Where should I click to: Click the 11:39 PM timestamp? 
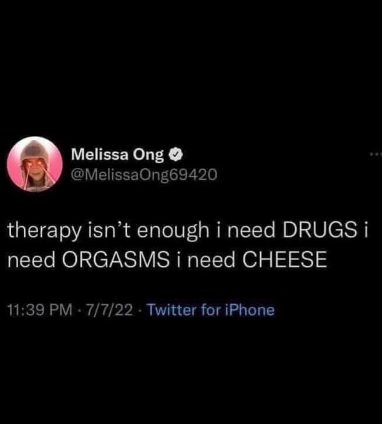40,310
